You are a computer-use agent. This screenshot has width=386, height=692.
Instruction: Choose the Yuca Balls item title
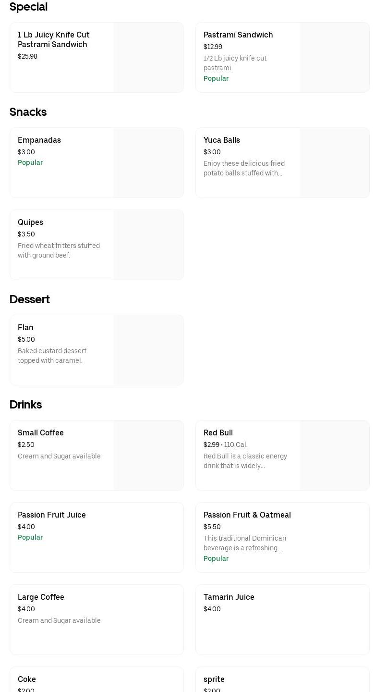pos(222,140)
